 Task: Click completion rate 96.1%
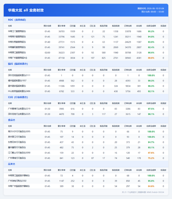[151, 114]
